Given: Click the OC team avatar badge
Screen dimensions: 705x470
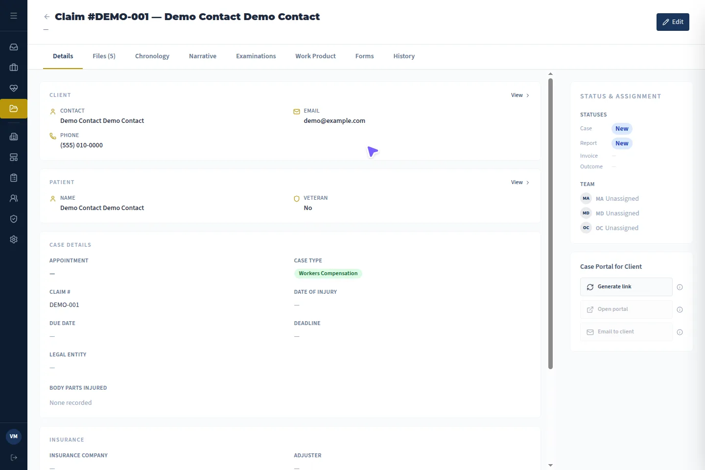Looking at the screenshot, I should pos(586,228).
